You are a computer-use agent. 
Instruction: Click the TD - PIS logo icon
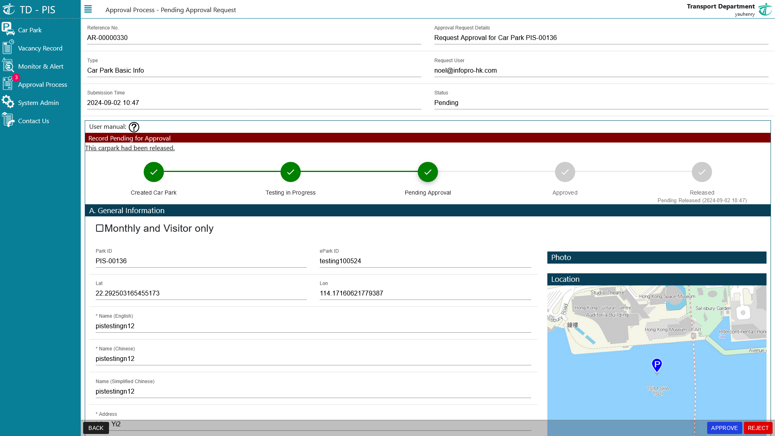pos(9,9)
